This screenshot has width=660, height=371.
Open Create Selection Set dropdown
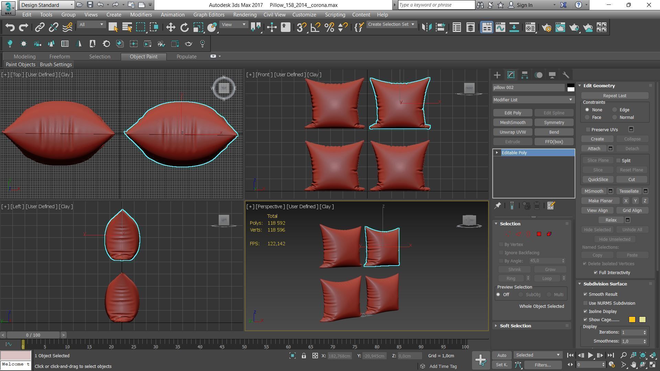coord(391,24)
